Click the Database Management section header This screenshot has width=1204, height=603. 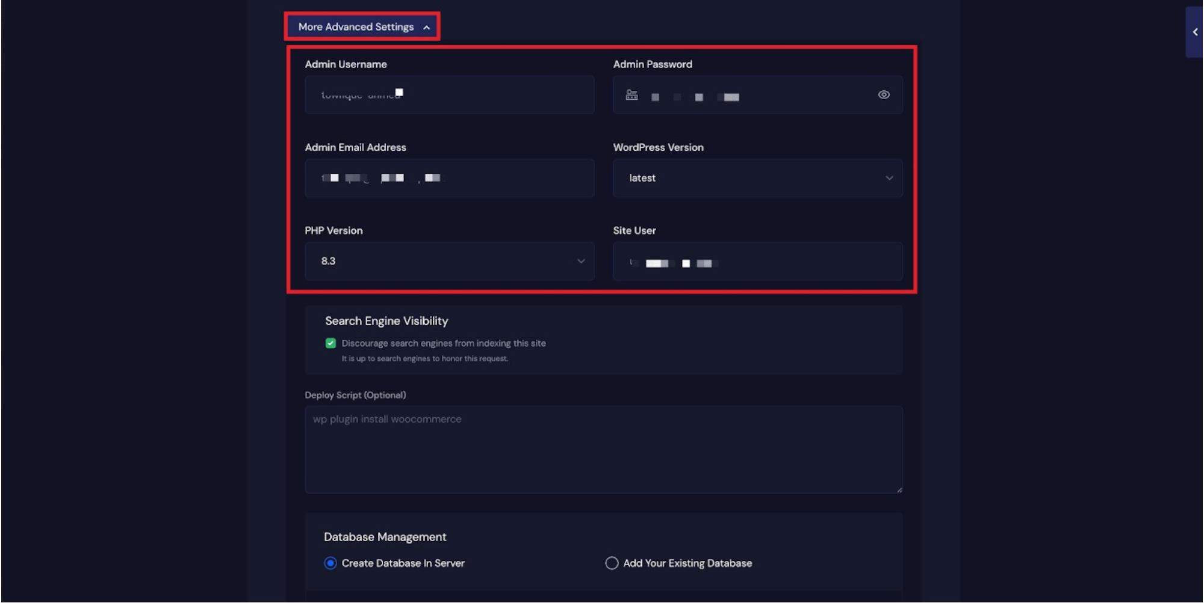tap(385, 536)
